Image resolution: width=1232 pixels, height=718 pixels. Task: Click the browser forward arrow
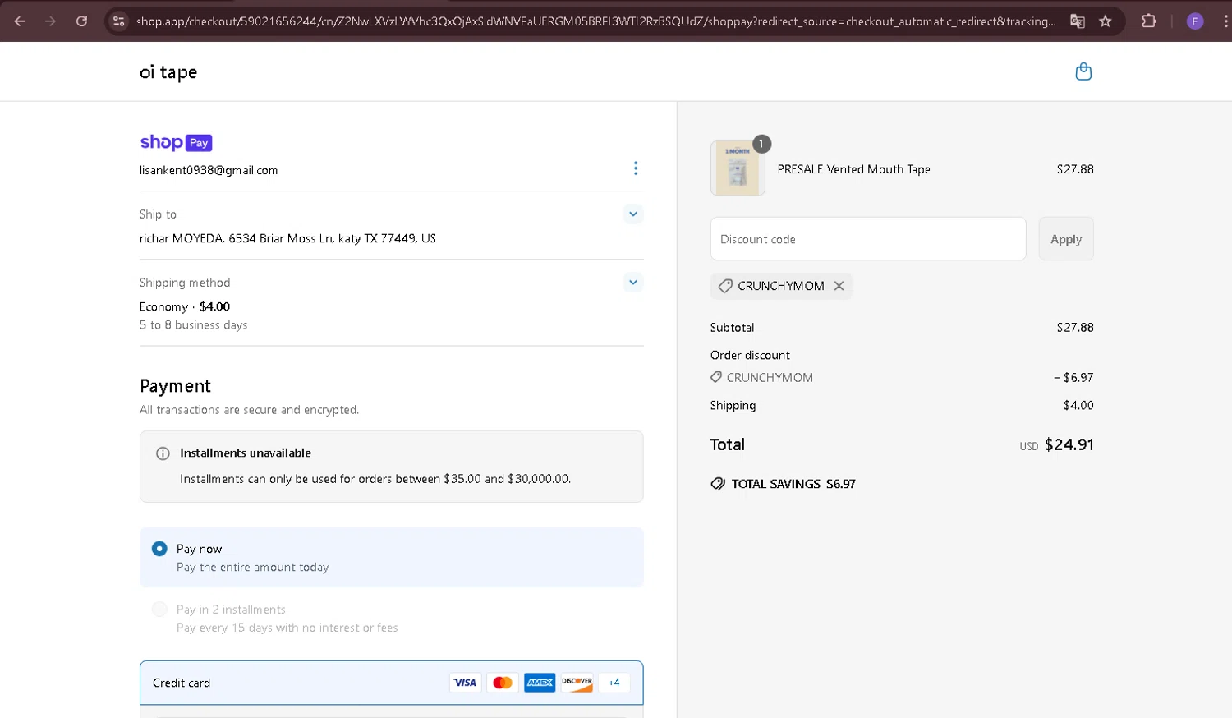tap(50, 21)
